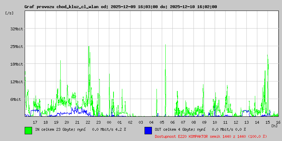
Task: Click the '[h]' hour unit label
Action: pyautogui.click(x=275, y=125)
